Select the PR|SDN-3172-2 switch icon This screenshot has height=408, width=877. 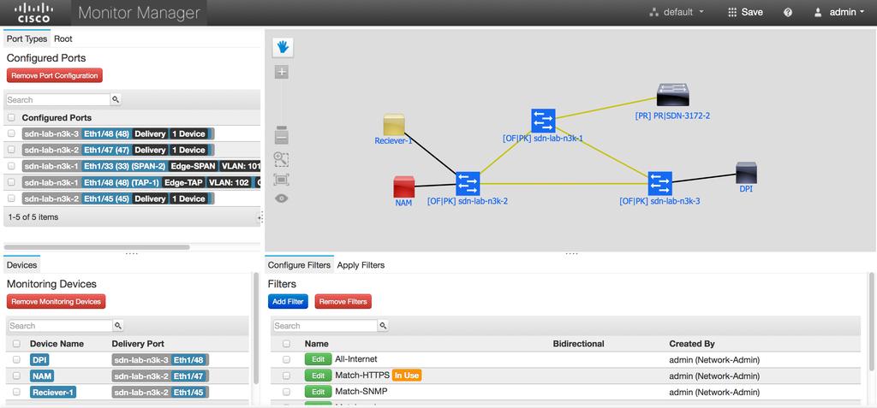(673, 94)
